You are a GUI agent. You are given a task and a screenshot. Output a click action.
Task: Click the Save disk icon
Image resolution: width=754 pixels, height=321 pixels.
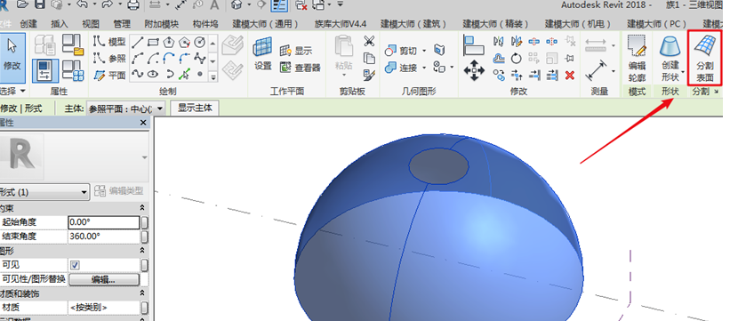[39, 4]
